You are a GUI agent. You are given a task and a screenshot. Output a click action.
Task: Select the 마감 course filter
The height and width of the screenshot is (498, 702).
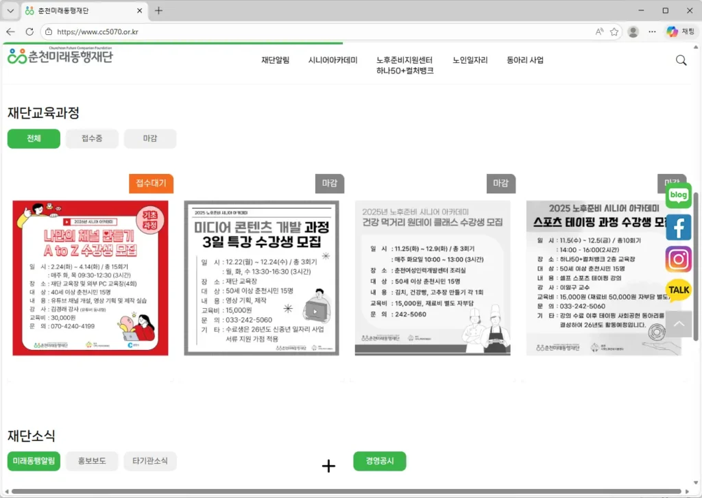click(x=149, y=138)
